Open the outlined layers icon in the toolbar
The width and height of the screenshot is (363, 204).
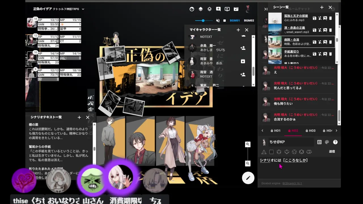click(x=209, y=9)
